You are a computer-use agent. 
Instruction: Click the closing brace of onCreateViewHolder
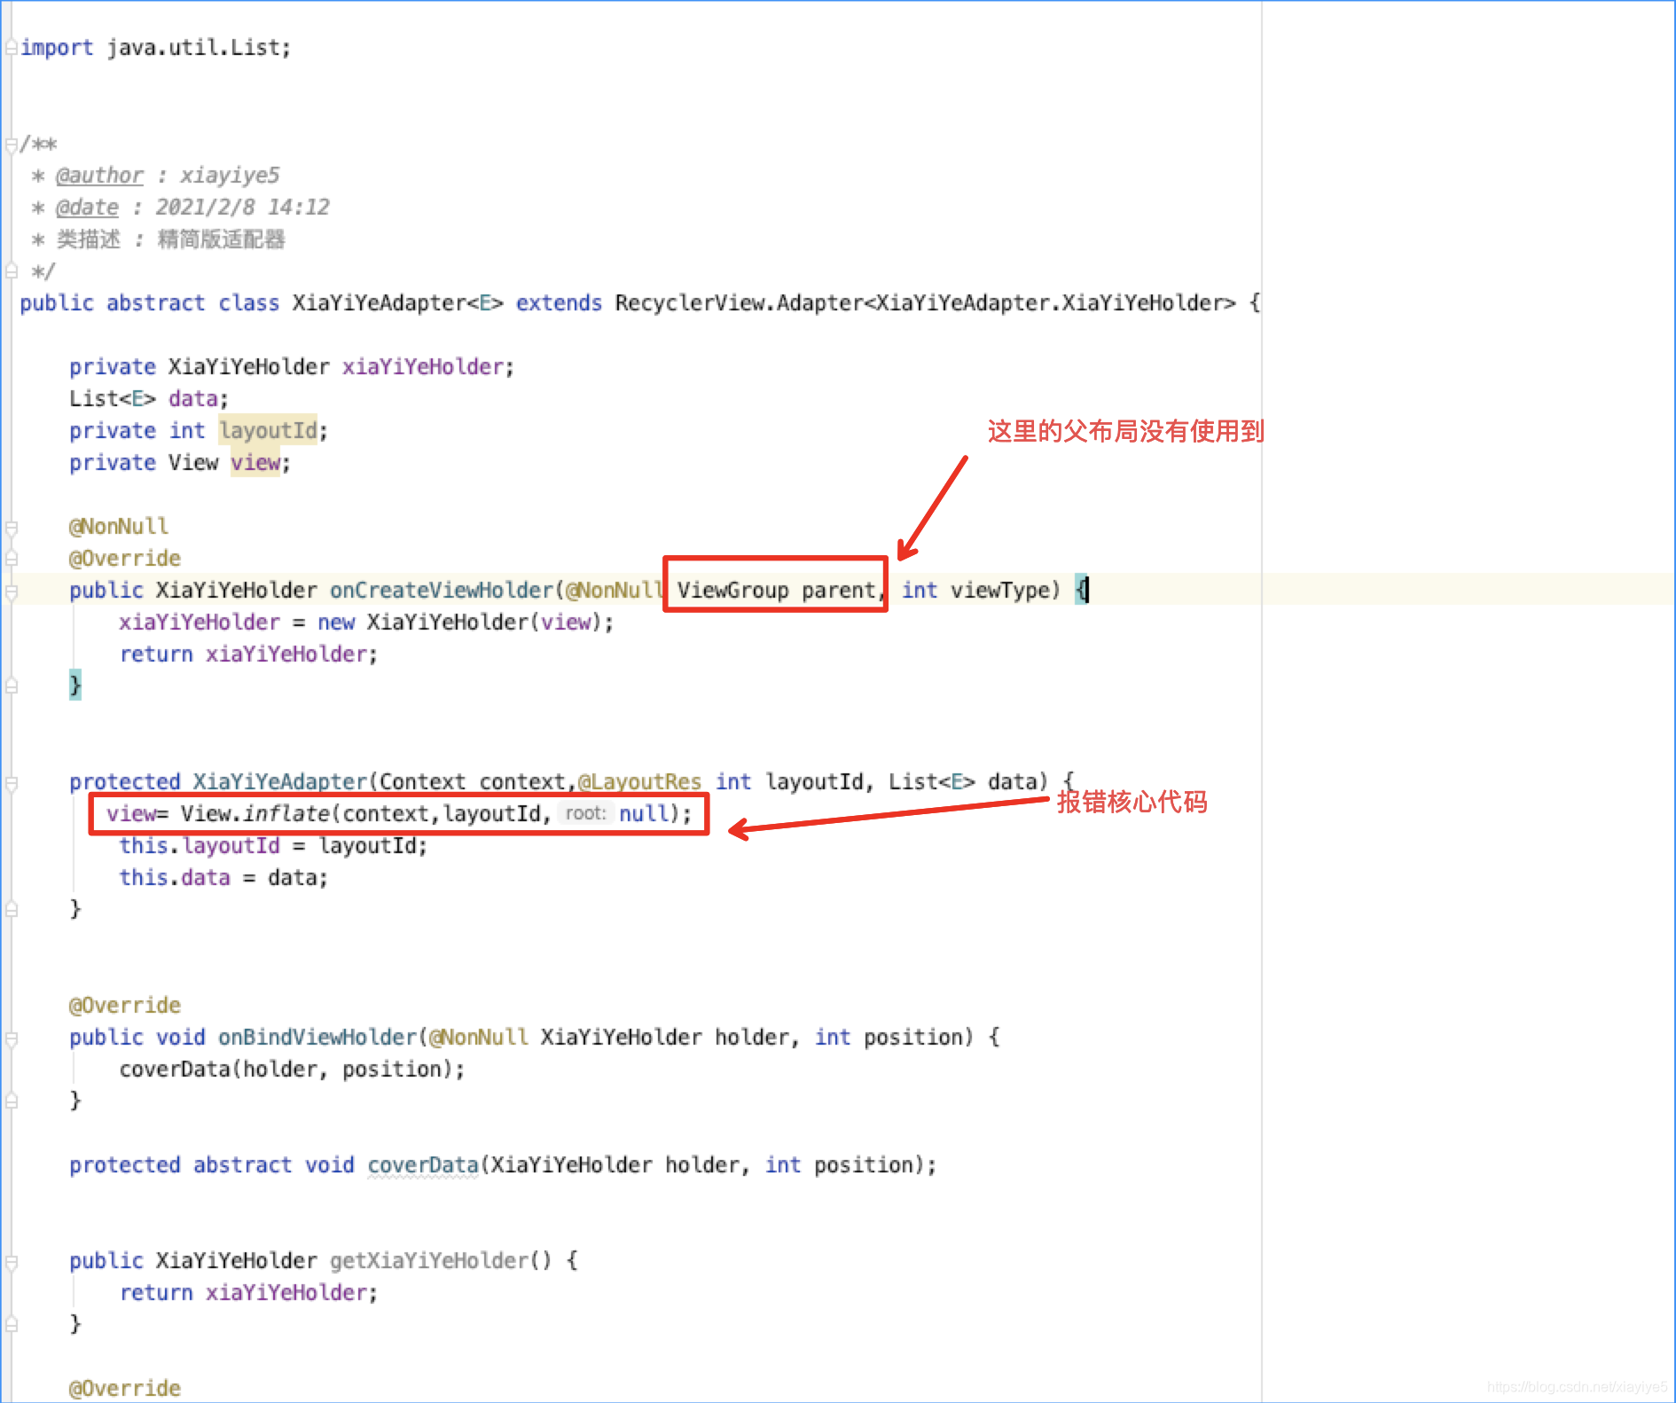(x=75, y=686)
